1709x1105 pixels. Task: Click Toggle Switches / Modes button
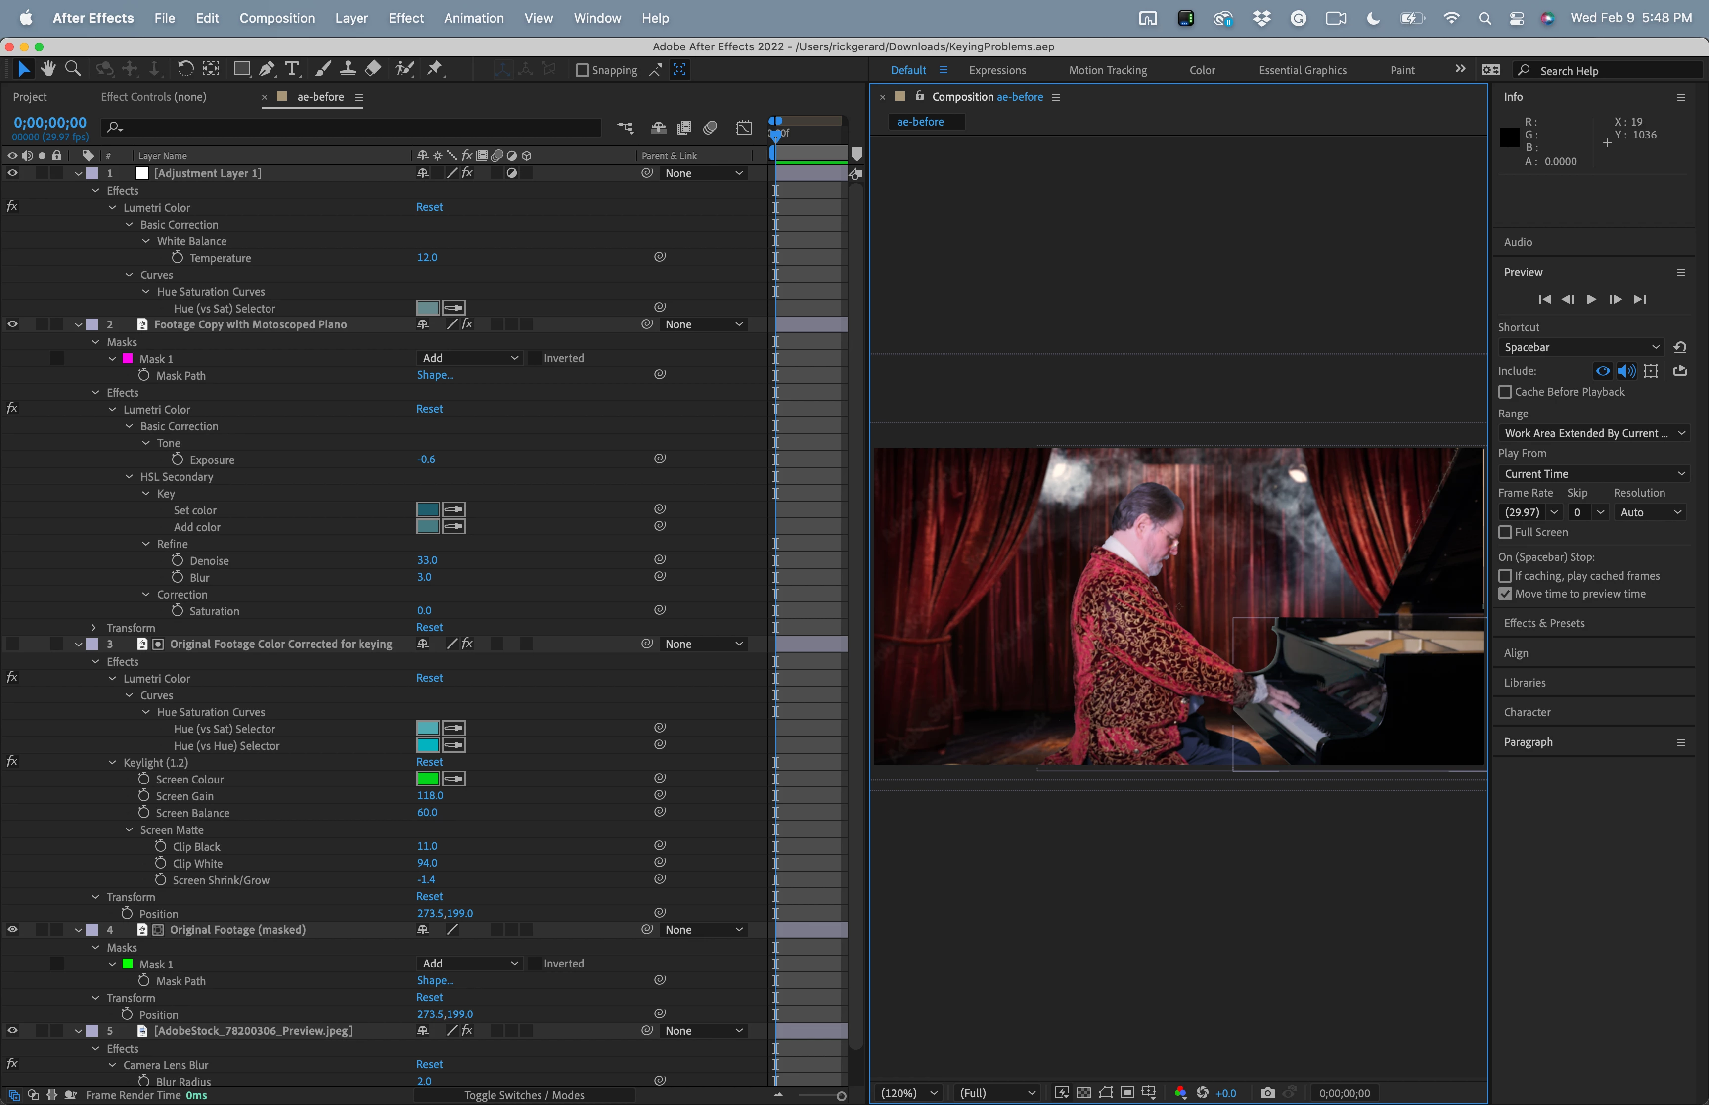[524, 1095]
